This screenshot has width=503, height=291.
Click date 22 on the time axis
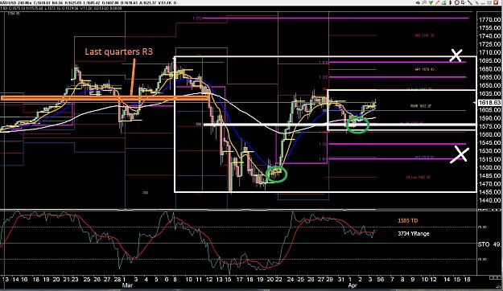point(278,280)
